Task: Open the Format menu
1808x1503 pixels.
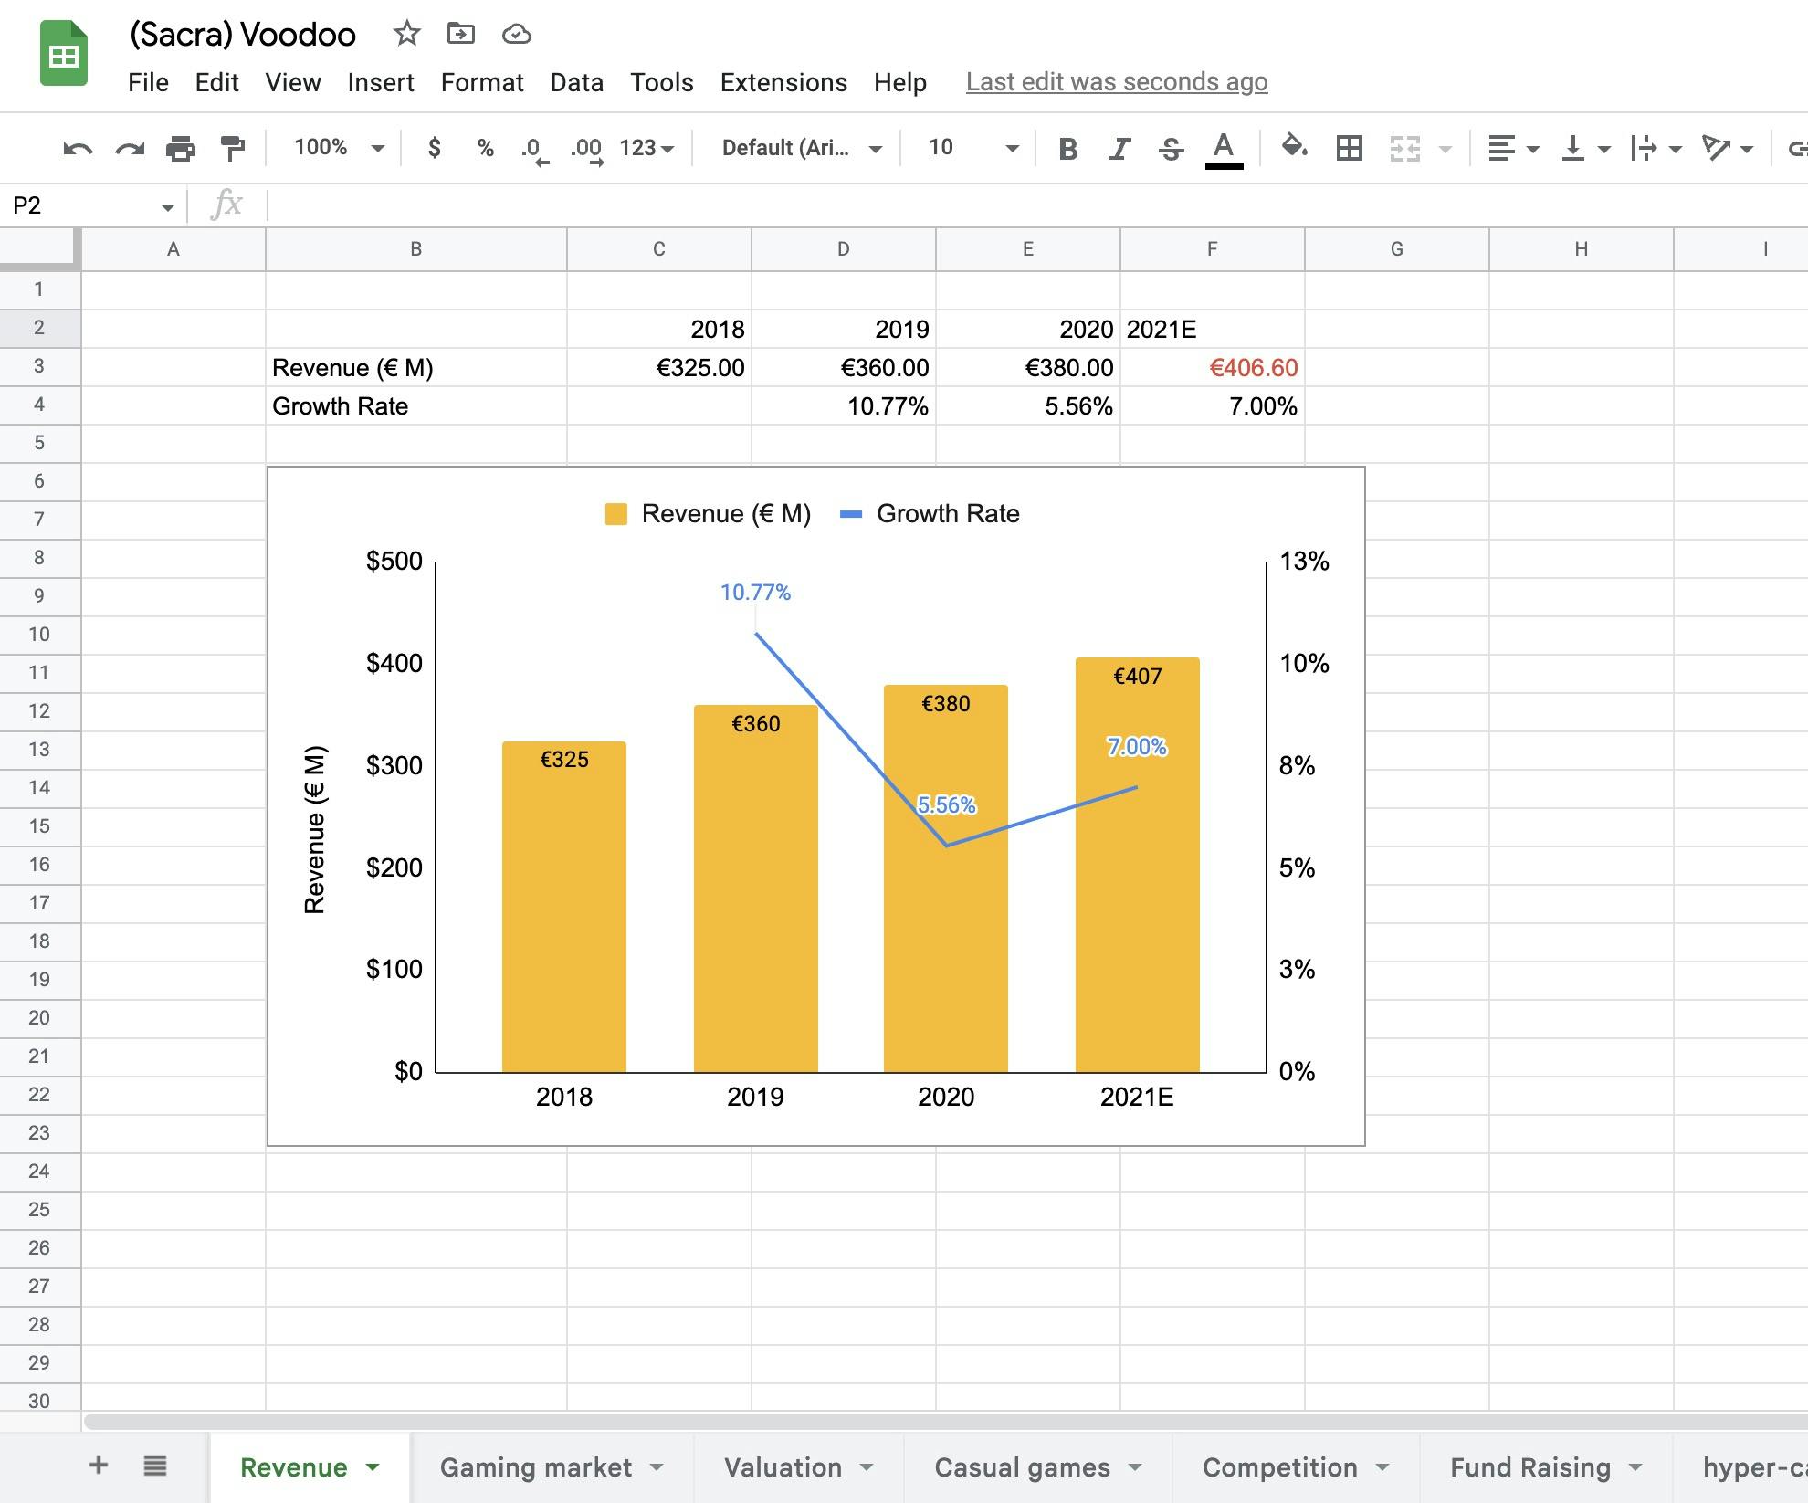Action: click(482, 82)
